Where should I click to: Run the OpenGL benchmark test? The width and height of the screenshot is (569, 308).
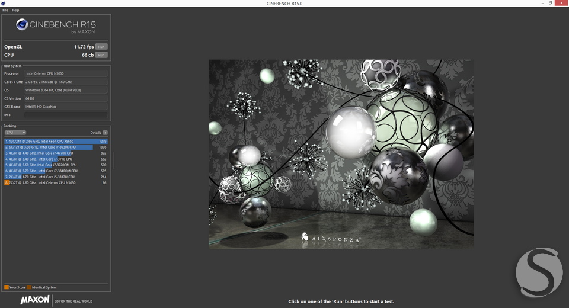coord(101,47)
